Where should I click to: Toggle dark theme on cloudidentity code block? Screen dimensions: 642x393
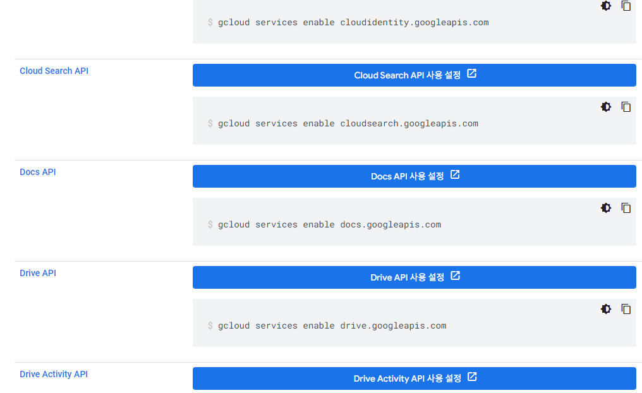pos(606,6)
